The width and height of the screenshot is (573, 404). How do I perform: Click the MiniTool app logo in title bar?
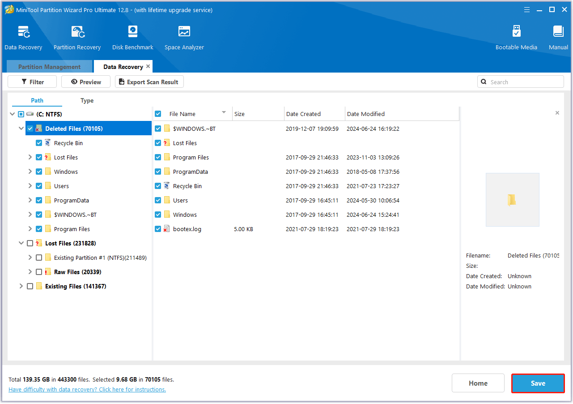[9, 9]
